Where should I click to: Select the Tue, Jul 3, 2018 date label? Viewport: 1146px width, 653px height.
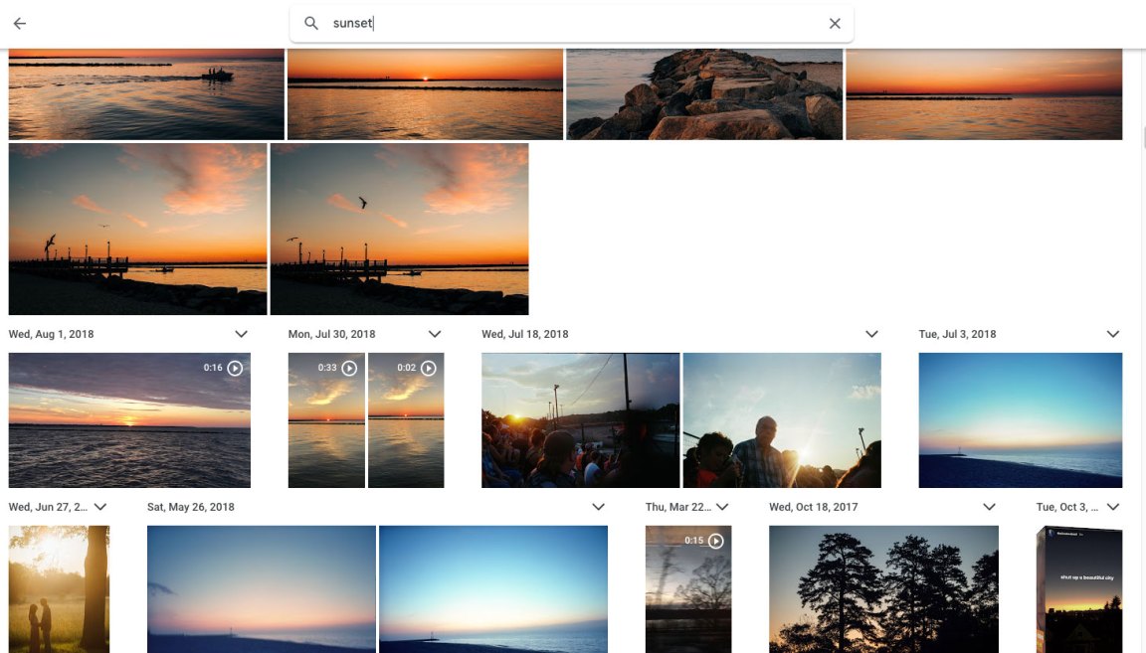957,334
